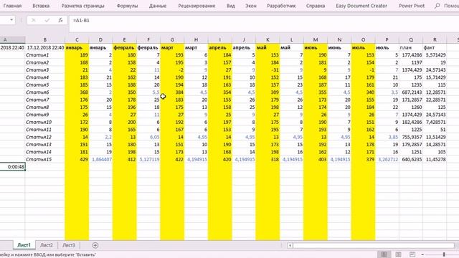This screenshot has height=258, width=459.
Task: Switch to Page Layout view icon
Action: click(398, 254)
